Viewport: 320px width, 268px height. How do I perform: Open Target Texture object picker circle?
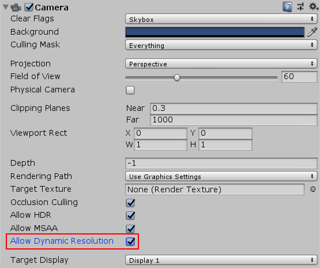[313, 189]
